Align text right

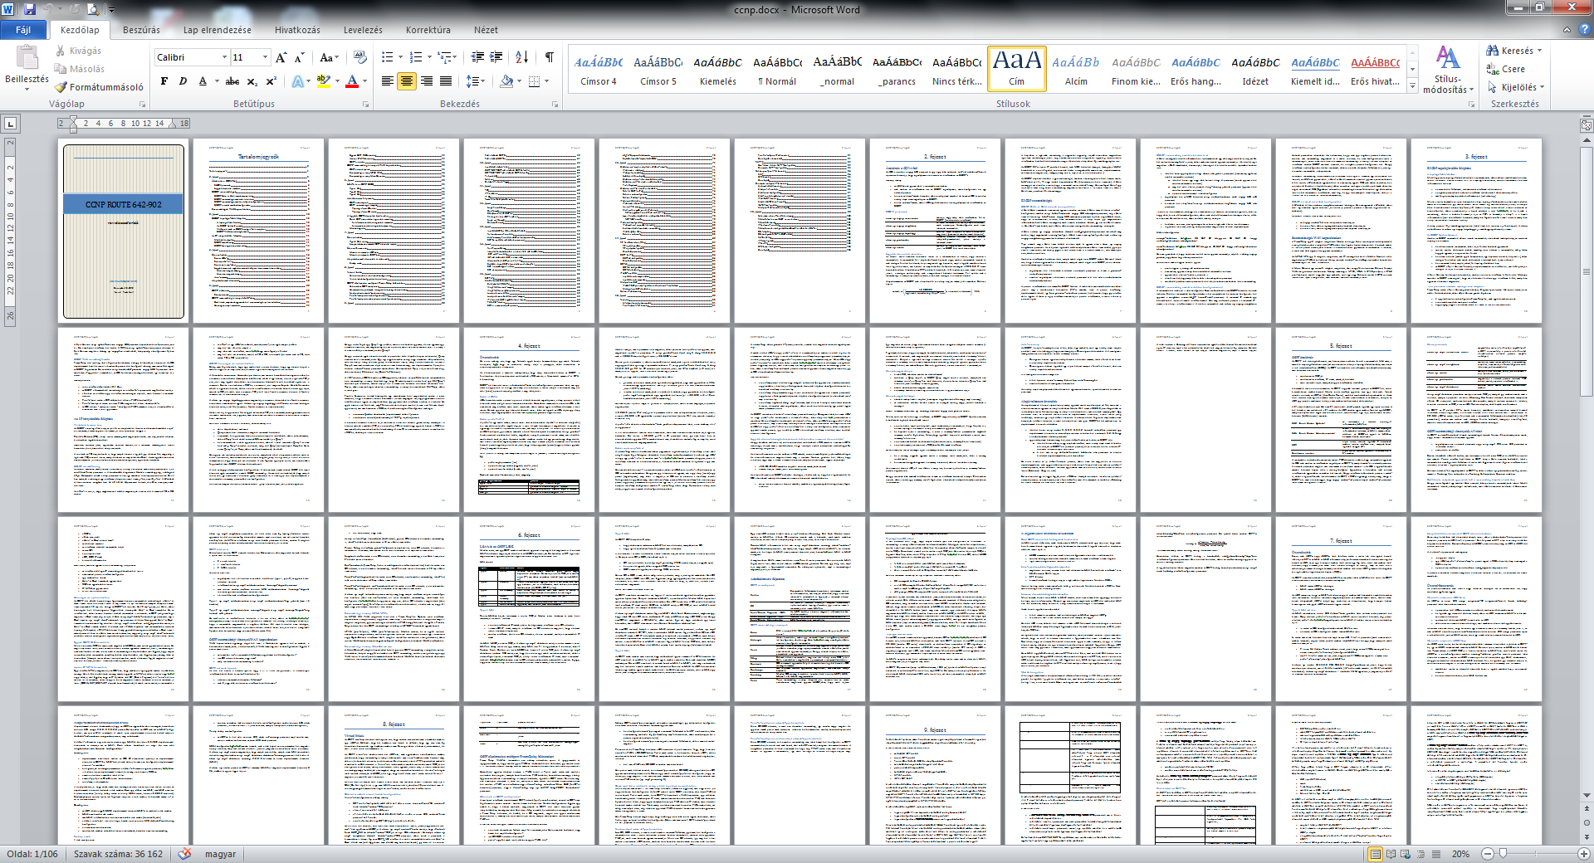427,81
